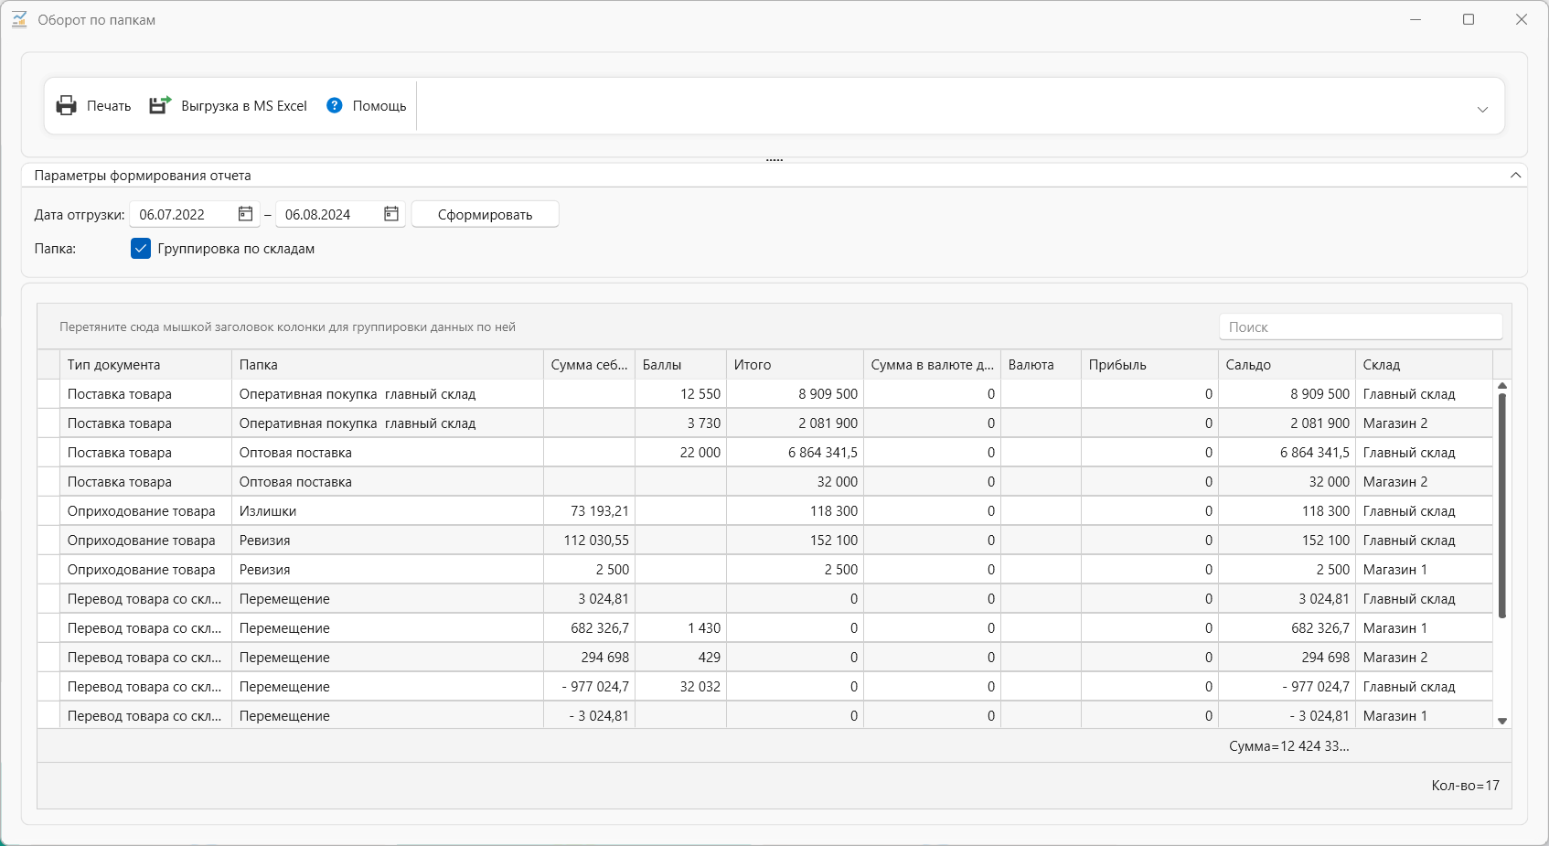Click the vertical scrollbar thumb
Screen dimensions: 1549x846
click(x=1501, y=506)
